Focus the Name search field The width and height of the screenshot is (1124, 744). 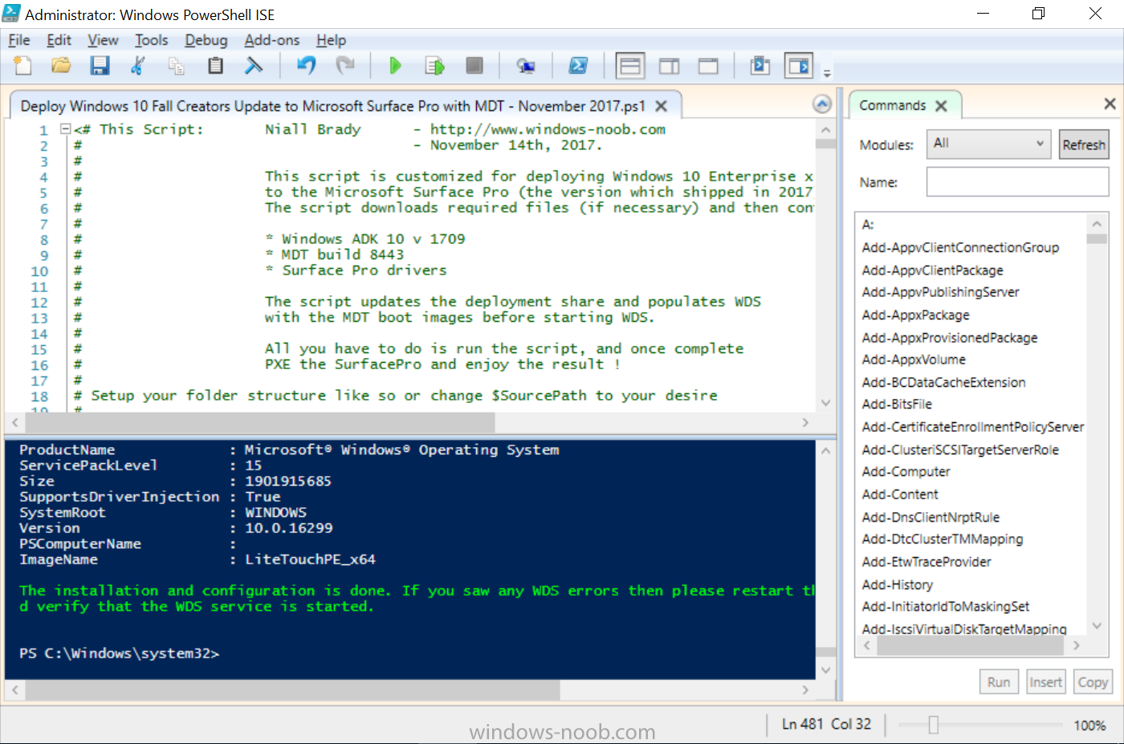1017,182
